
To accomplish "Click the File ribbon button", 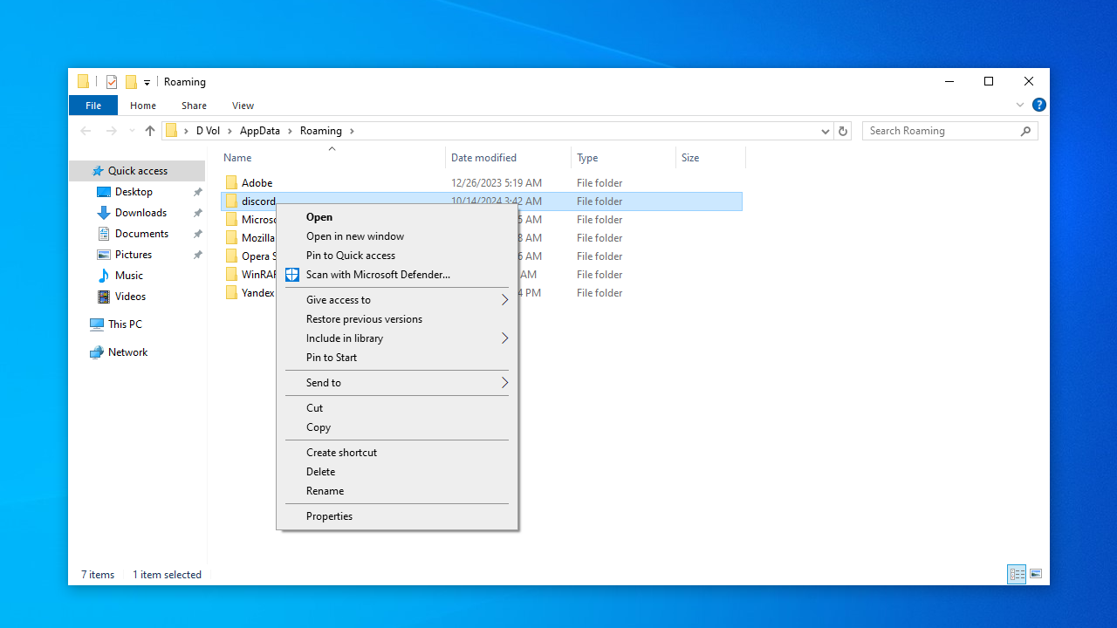I will [93, 106].
